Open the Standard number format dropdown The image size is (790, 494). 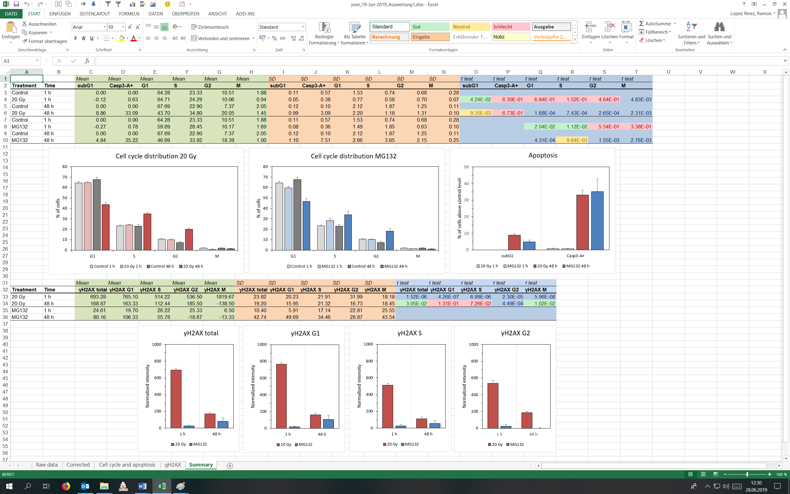[x=303, y=27]
